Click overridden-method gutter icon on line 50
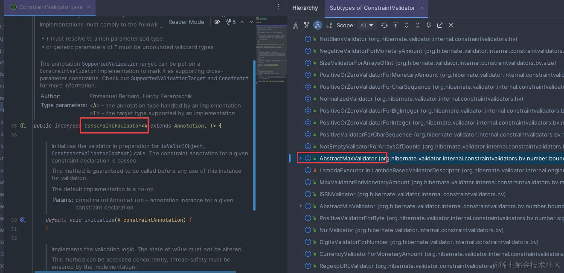 click(x=23, y=220)
